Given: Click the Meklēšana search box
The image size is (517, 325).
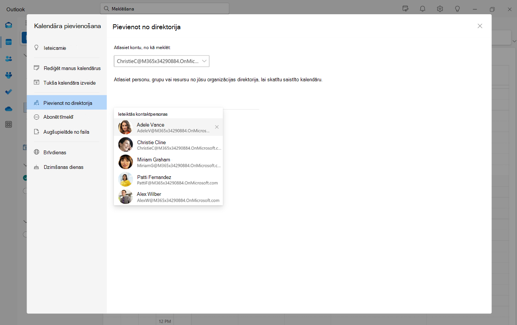Looking at the screenshot, I should [x=165, y=9].
